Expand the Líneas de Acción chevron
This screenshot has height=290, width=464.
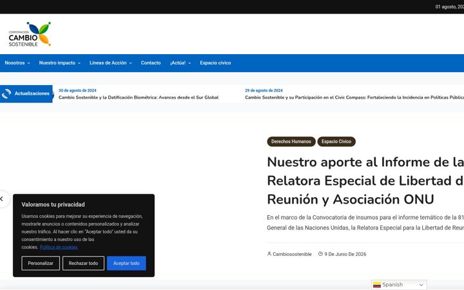coord(130,63)
